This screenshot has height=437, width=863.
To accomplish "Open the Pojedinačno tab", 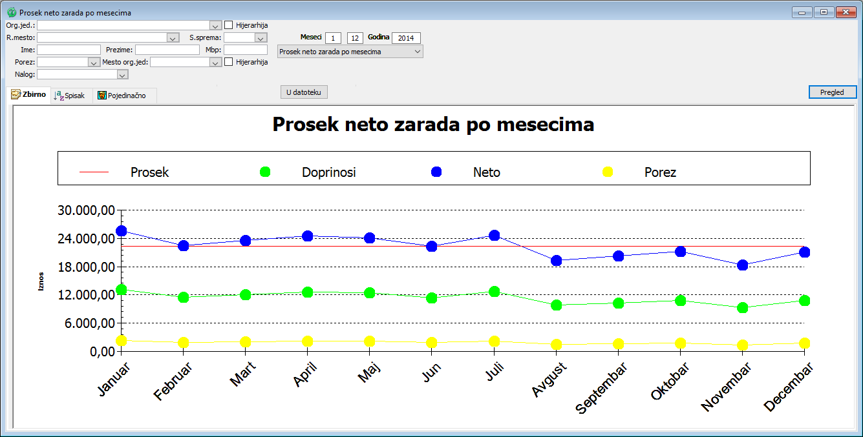I will [x=124, y=96].
